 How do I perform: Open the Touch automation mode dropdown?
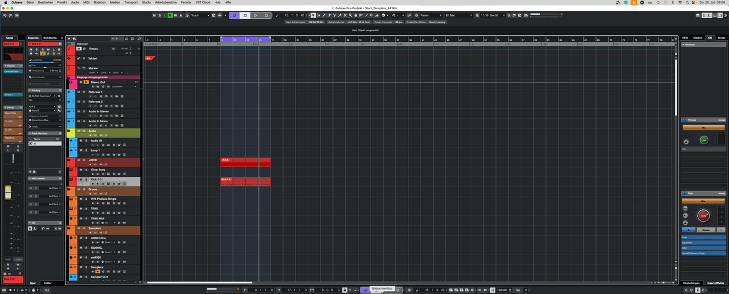(200, 15)
